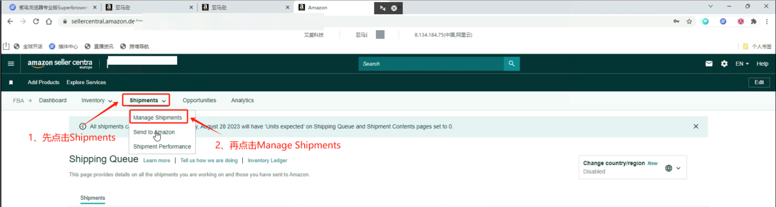The height and width of the screenshot is (207, 776).
Task: Open the Opportunities tab
Action: [x=199, y=100]
